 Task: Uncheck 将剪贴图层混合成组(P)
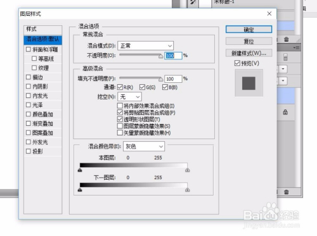point(120,113)
